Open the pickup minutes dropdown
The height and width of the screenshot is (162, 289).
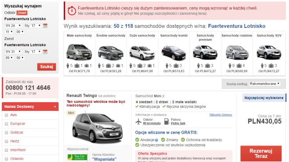click(x=20, y=32)
